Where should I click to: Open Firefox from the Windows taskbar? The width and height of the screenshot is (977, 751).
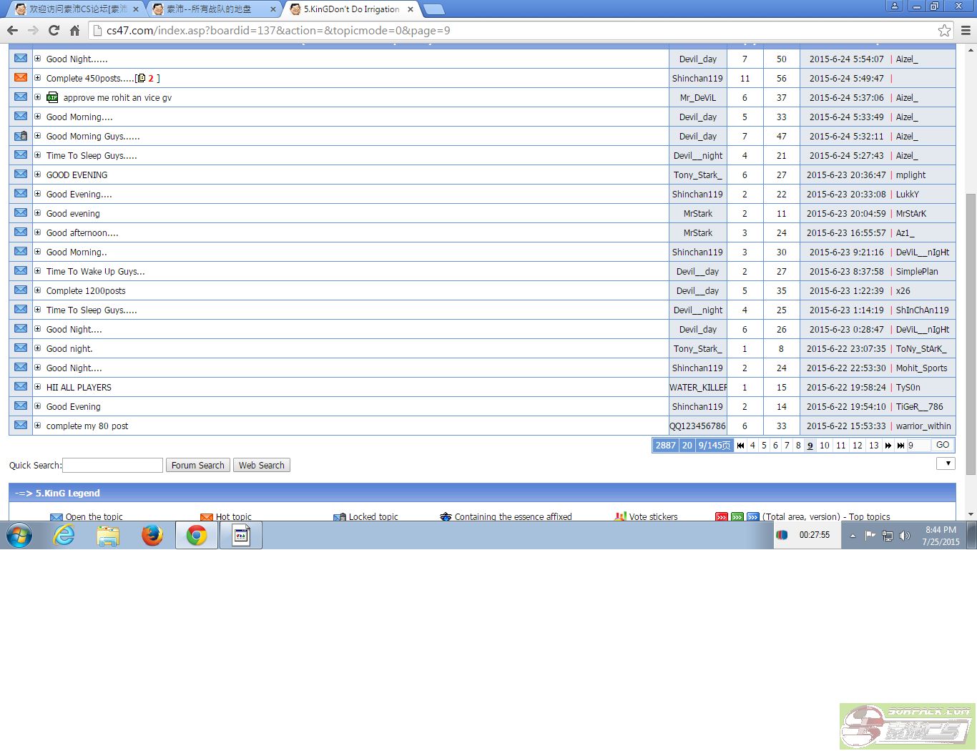[152, 535]
